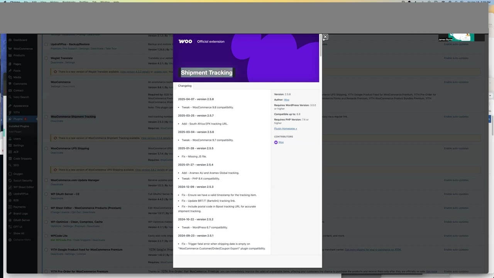Click the modal's vertical scrollbar

tap(320, 45)
